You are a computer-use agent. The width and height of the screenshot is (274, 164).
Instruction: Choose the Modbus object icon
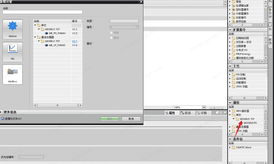(x=13, y=74)
